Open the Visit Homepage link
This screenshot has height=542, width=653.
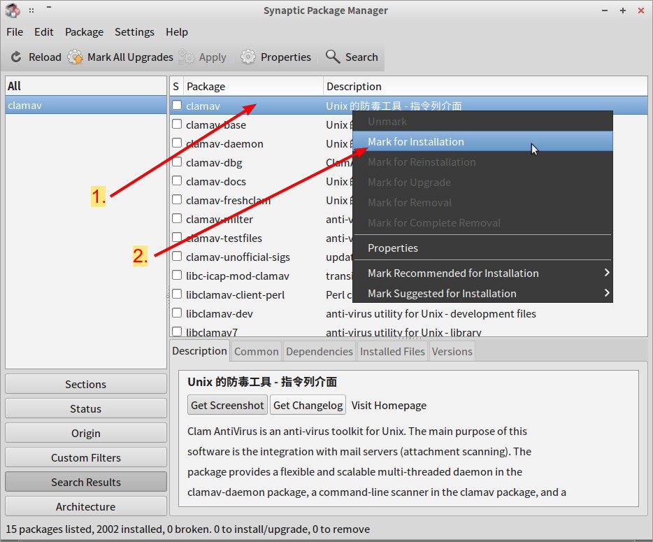coord(389,406)
